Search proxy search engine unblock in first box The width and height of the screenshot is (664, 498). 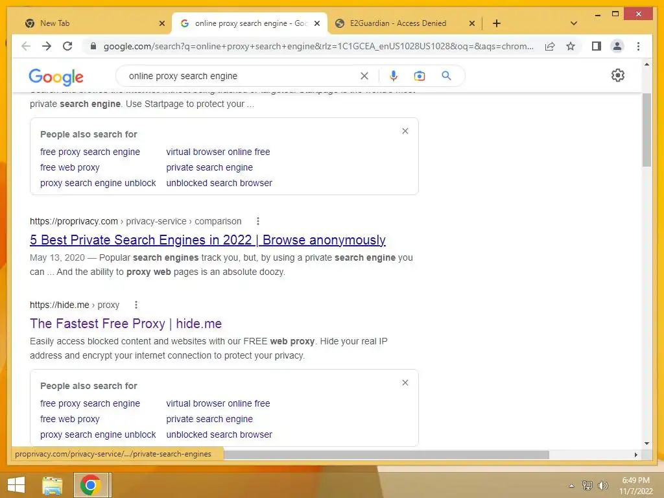(x=98, y=183)
